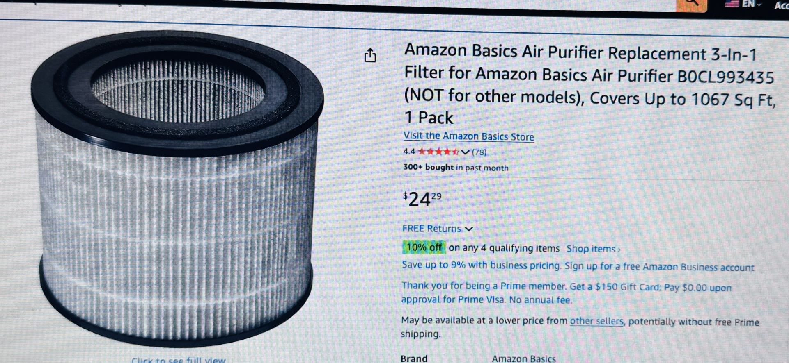789x363 pixels.
Task: Click the share icon beside product title
Action: [x=370, y=55]
